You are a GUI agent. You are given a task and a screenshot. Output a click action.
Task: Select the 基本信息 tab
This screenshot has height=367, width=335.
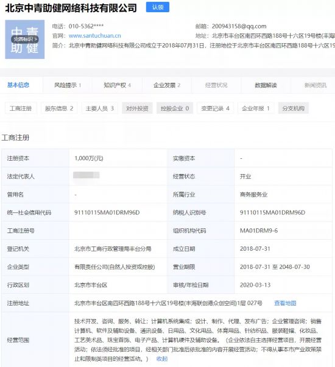(x=18, y=85)
